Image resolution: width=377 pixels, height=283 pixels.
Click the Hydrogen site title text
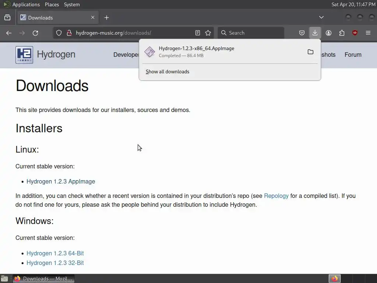tap(56, 55)
